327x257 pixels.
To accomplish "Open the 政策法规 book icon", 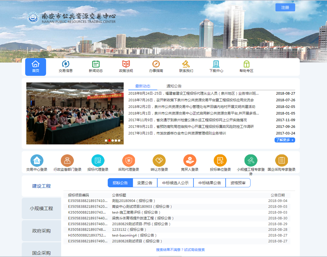I will [x=126, y=64].
